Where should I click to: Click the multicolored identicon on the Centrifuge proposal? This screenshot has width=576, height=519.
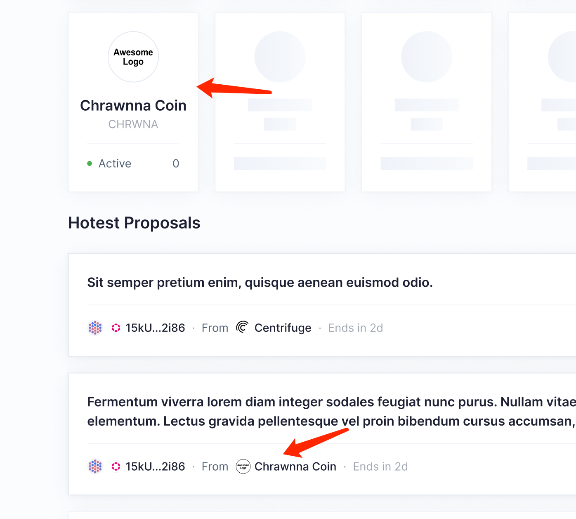(x=95, y=327)
